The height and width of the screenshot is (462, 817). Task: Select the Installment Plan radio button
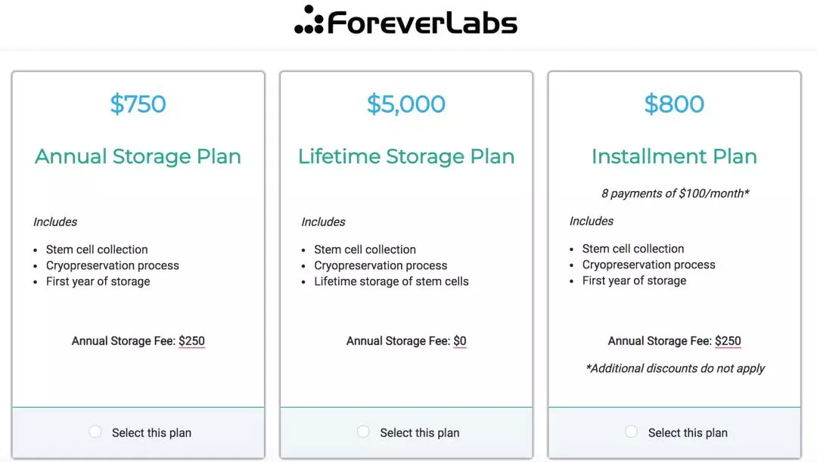[632, 432]
